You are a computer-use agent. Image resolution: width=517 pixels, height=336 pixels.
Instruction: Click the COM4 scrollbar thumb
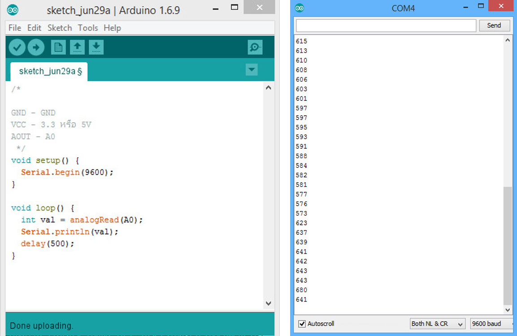(x=508, y=246)
